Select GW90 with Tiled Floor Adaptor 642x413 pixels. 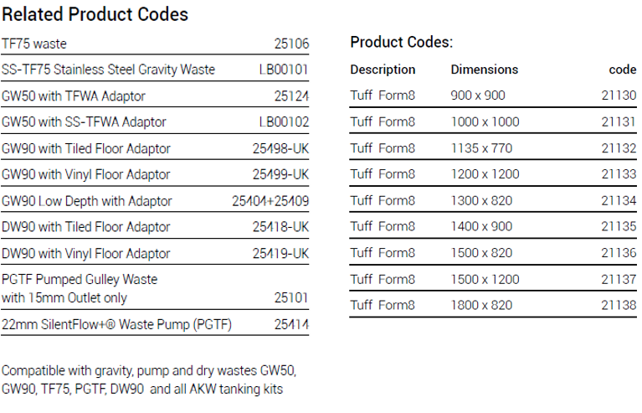tap(86, 149)
